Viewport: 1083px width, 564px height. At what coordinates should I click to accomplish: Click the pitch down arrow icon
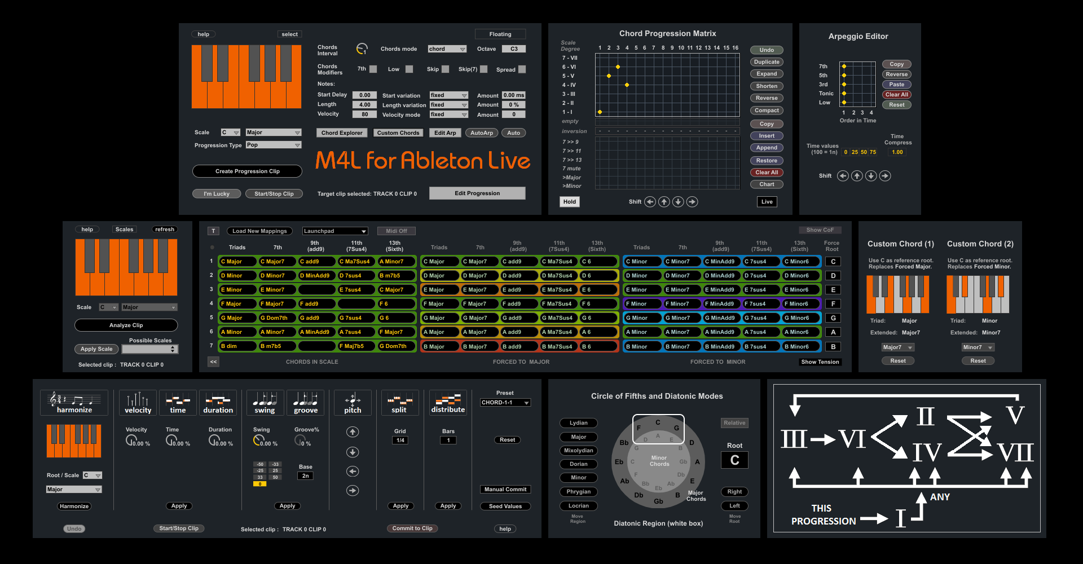tap(353, 452)
